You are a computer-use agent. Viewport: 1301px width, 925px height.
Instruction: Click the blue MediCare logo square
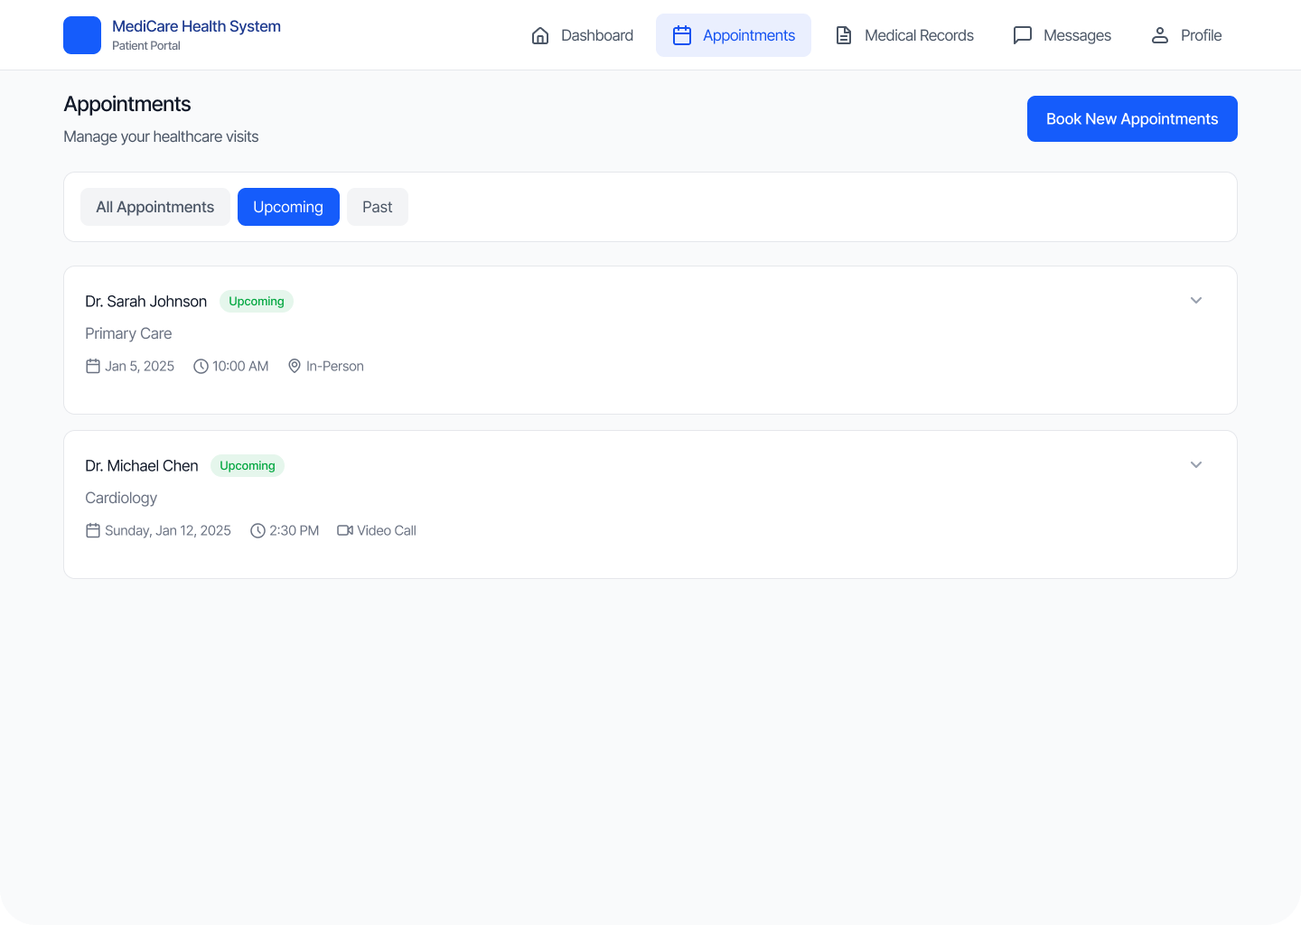pos(82,35)
